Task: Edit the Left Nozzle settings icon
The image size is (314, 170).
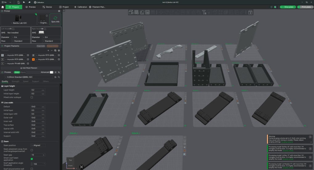Action: click(x=14, y=29)
